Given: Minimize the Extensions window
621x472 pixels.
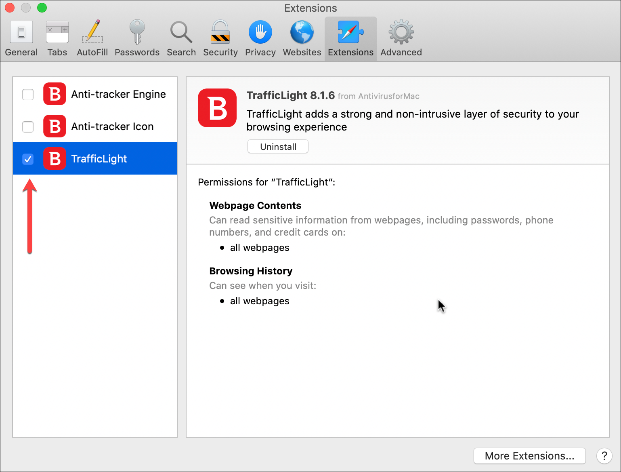Looking at the screenshot, I should [x=25, y=7].
